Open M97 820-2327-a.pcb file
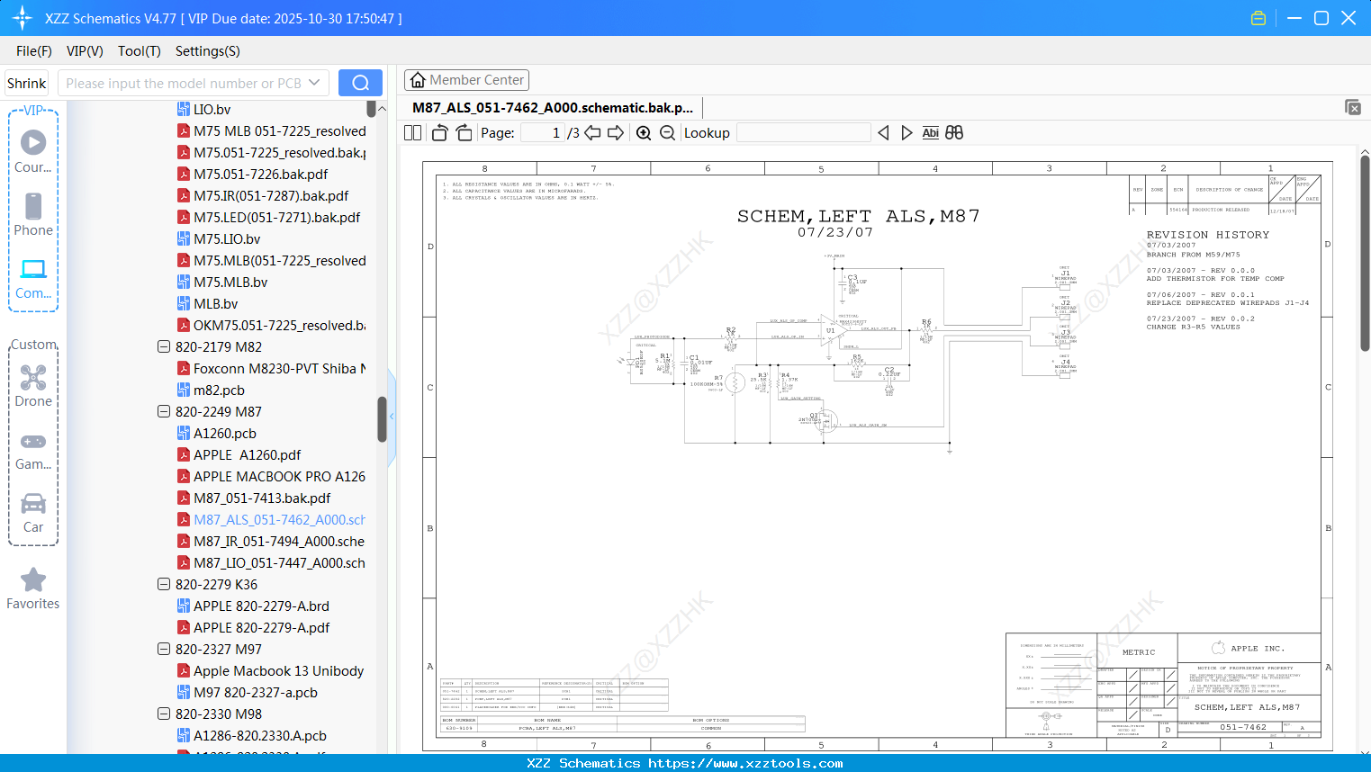Viewport: 1371px width, 772px height. [x=256, y=692]
